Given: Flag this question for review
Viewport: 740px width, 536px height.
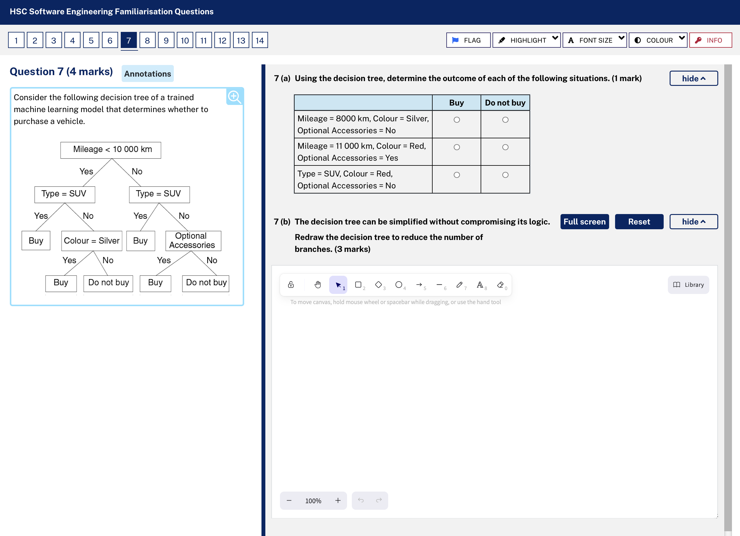Looking at the screenshot, I should click(468, 40).
